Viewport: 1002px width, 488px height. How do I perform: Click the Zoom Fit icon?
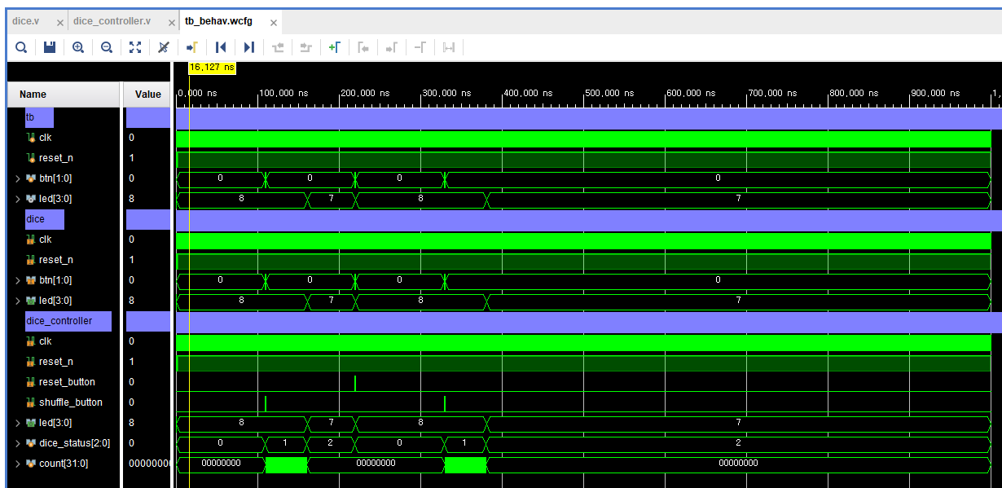tap(135, 47)
